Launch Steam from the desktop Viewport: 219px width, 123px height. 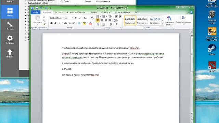tap(212, 50)
